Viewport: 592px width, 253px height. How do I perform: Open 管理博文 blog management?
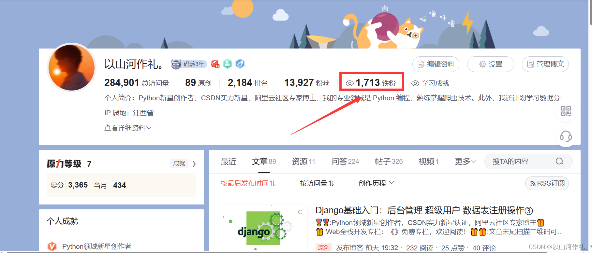545,64
